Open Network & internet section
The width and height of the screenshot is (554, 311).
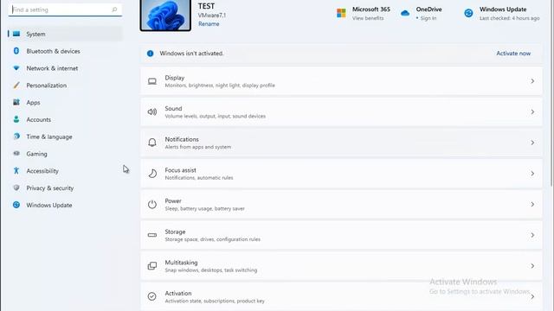pyautogui.click(x=65, y=68)
